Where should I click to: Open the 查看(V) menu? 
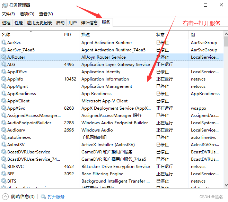(x=46, y=14)
